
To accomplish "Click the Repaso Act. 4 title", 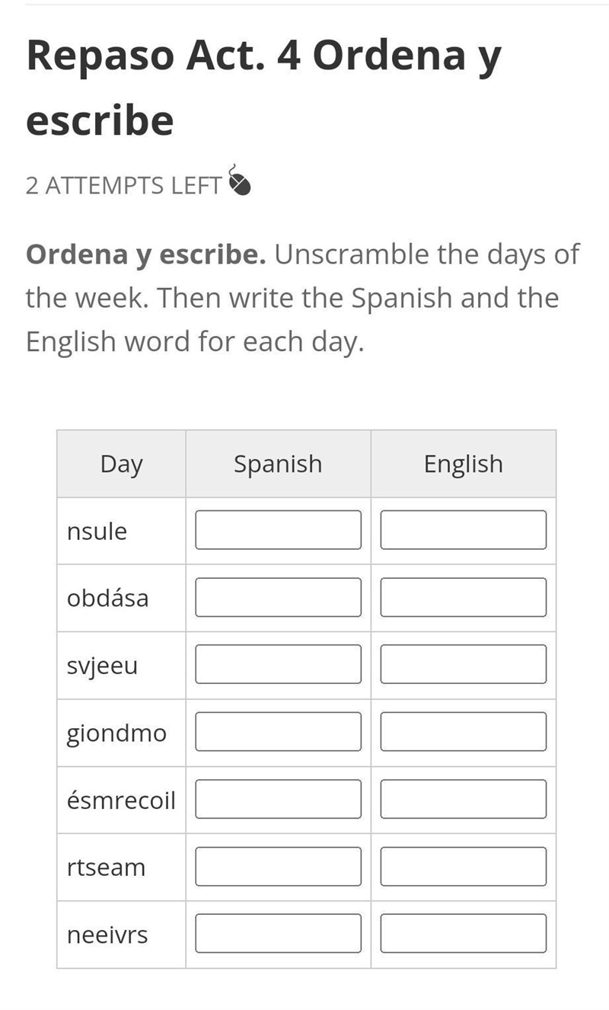I will (x=263, y=88).
